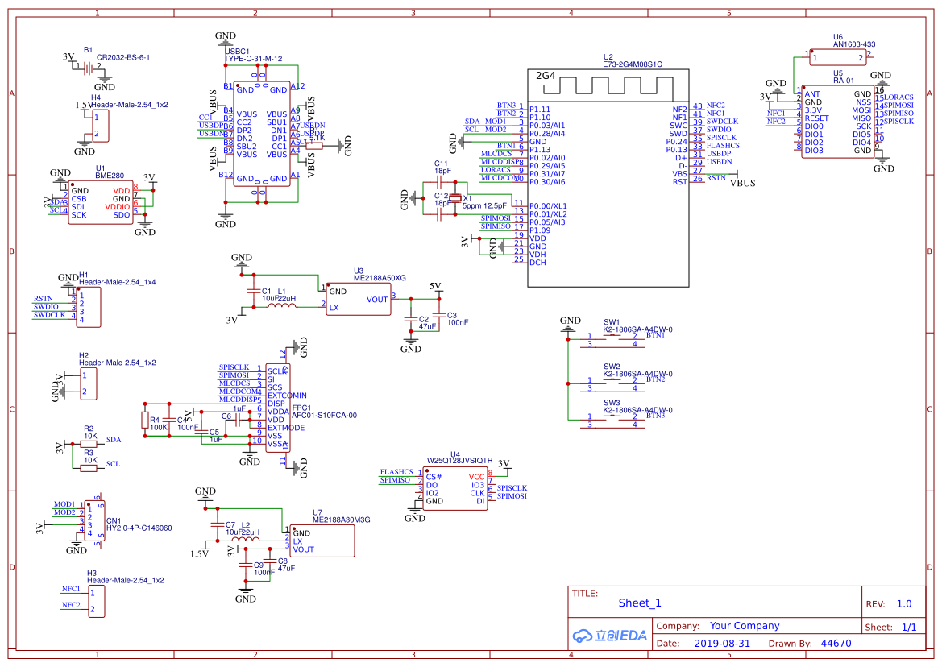
Task: Select the B1 CR2032 battery symbol
Action: point(84,66)
